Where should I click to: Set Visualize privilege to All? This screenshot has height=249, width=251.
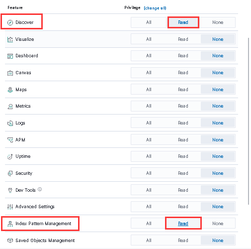click(x=149, y=39)
